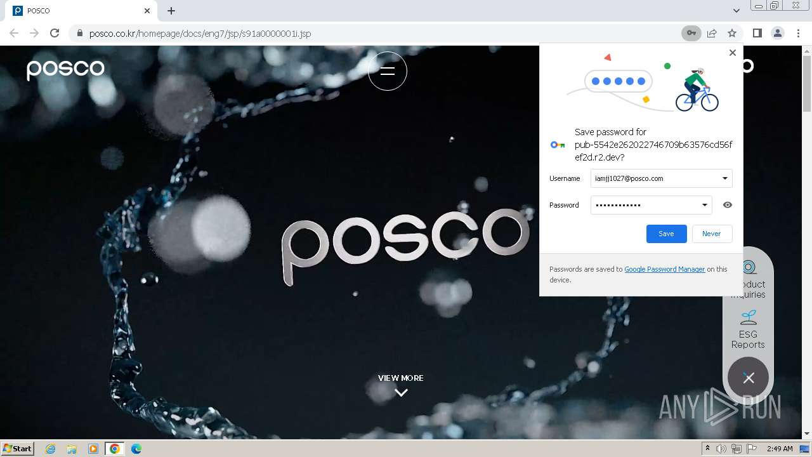Viewport: 812px width, 457px height.
Task: View site information lock icon
Action: (x=80, y=33)
